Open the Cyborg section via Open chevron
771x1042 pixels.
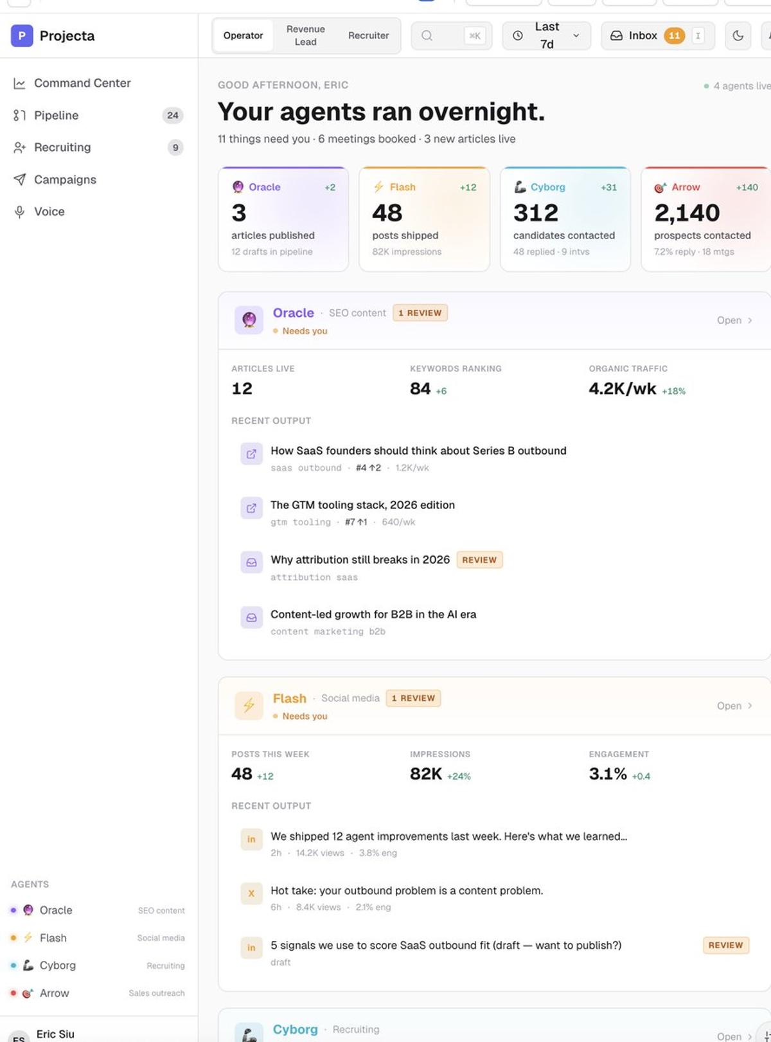coord(734,1036)
